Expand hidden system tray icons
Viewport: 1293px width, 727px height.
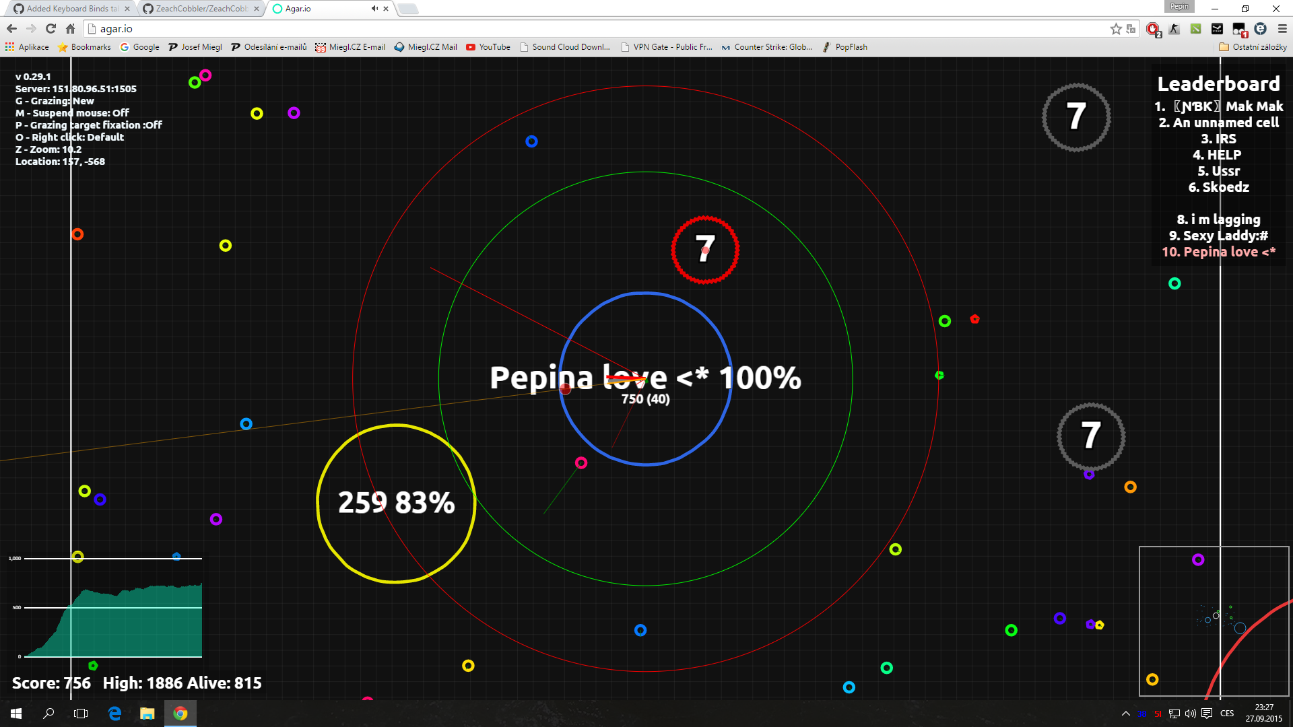click(x=1125, y=714)
